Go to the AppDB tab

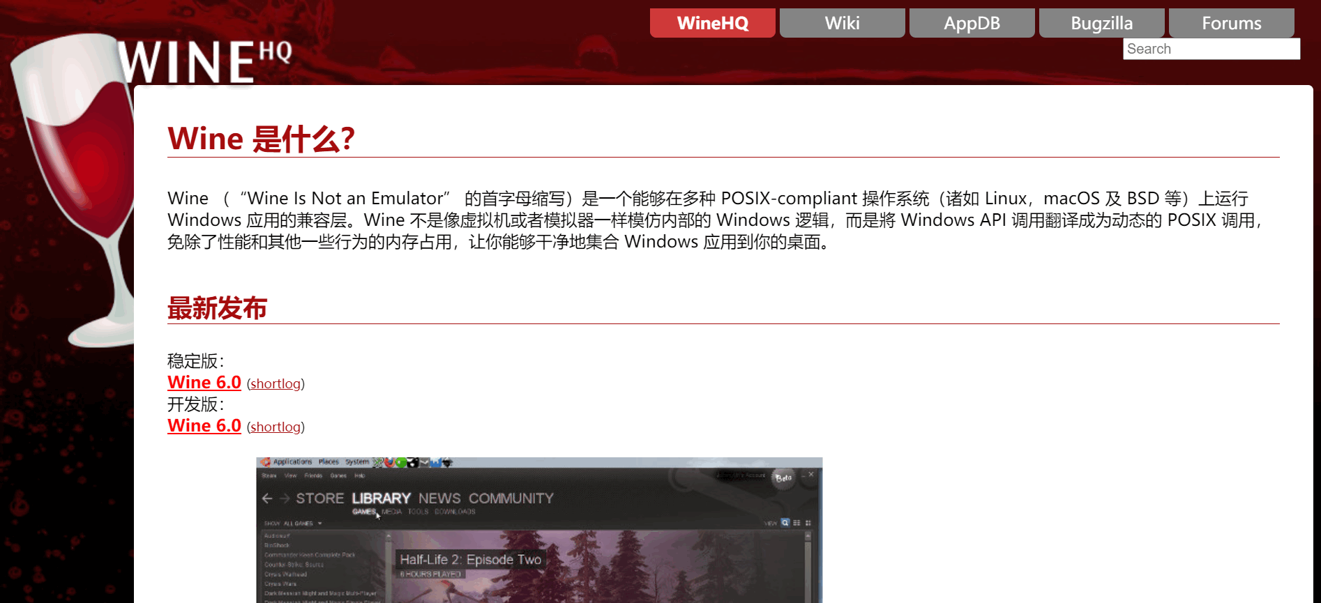(x=972, y=23)
